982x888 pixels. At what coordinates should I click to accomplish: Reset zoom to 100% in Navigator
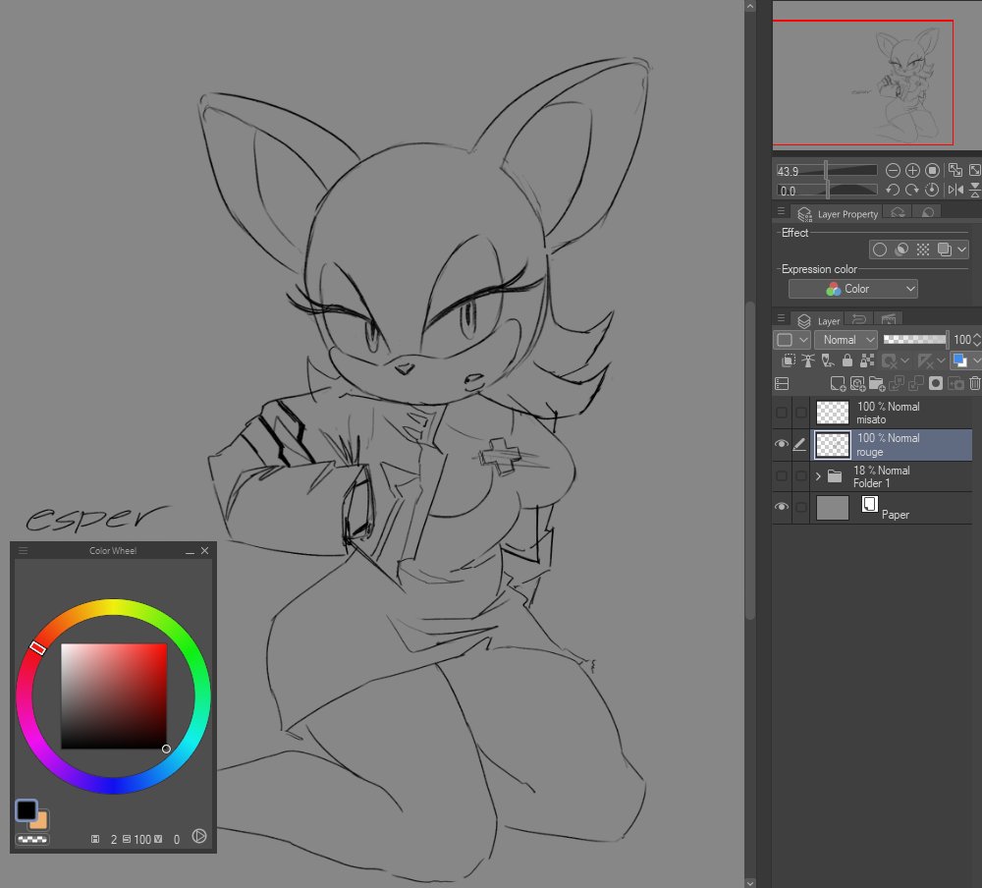coord(933,171)
